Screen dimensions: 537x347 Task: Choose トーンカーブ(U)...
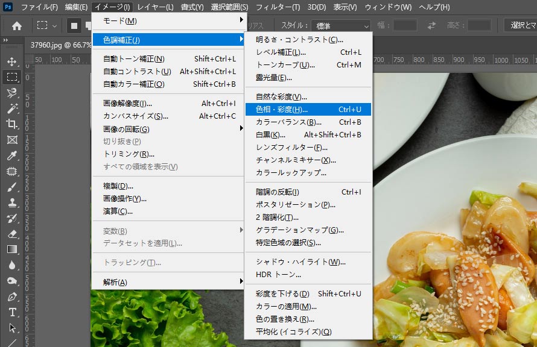[x=308, y=65]
